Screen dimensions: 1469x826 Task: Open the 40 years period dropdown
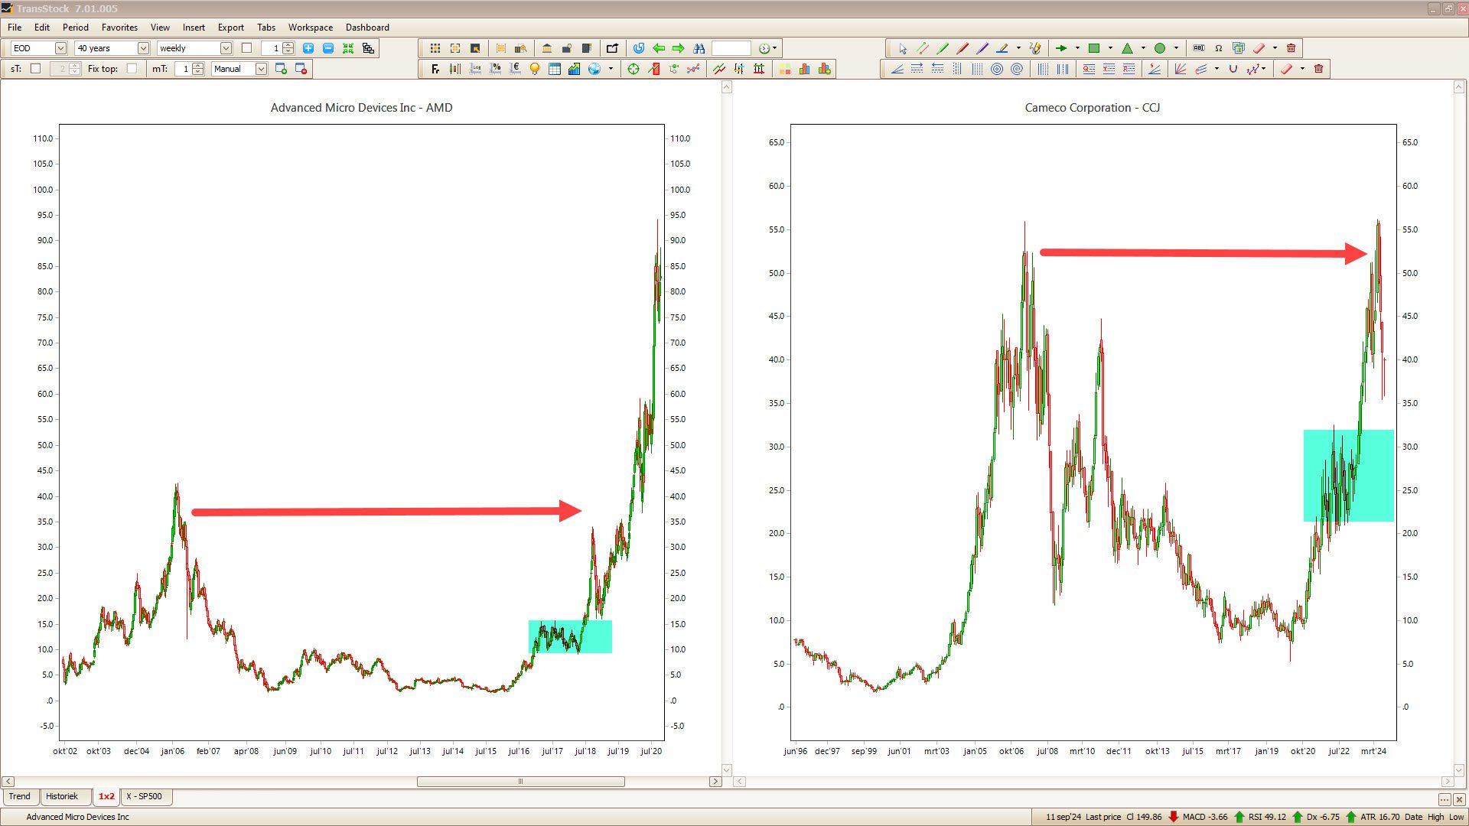tap(143, 48)
